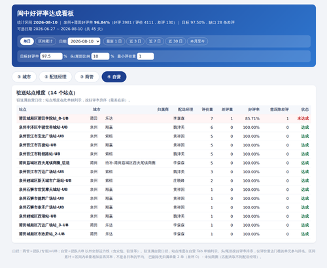Choose the 近 7 日 range

[154, 41]
